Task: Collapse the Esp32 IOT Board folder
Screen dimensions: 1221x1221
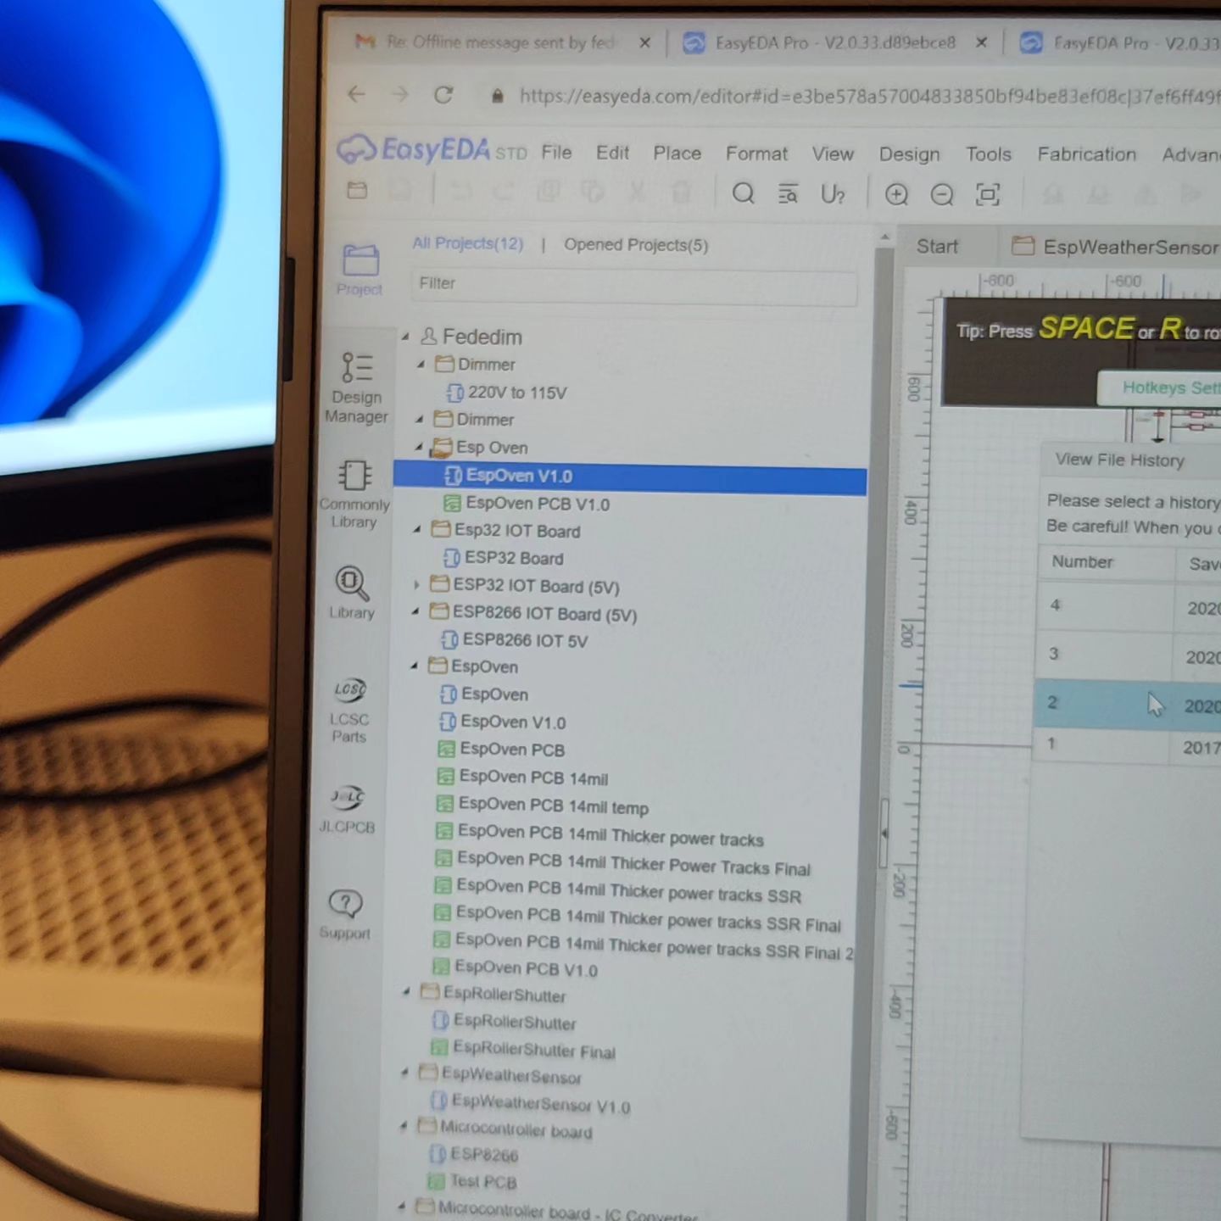Action: click(417, 530)
